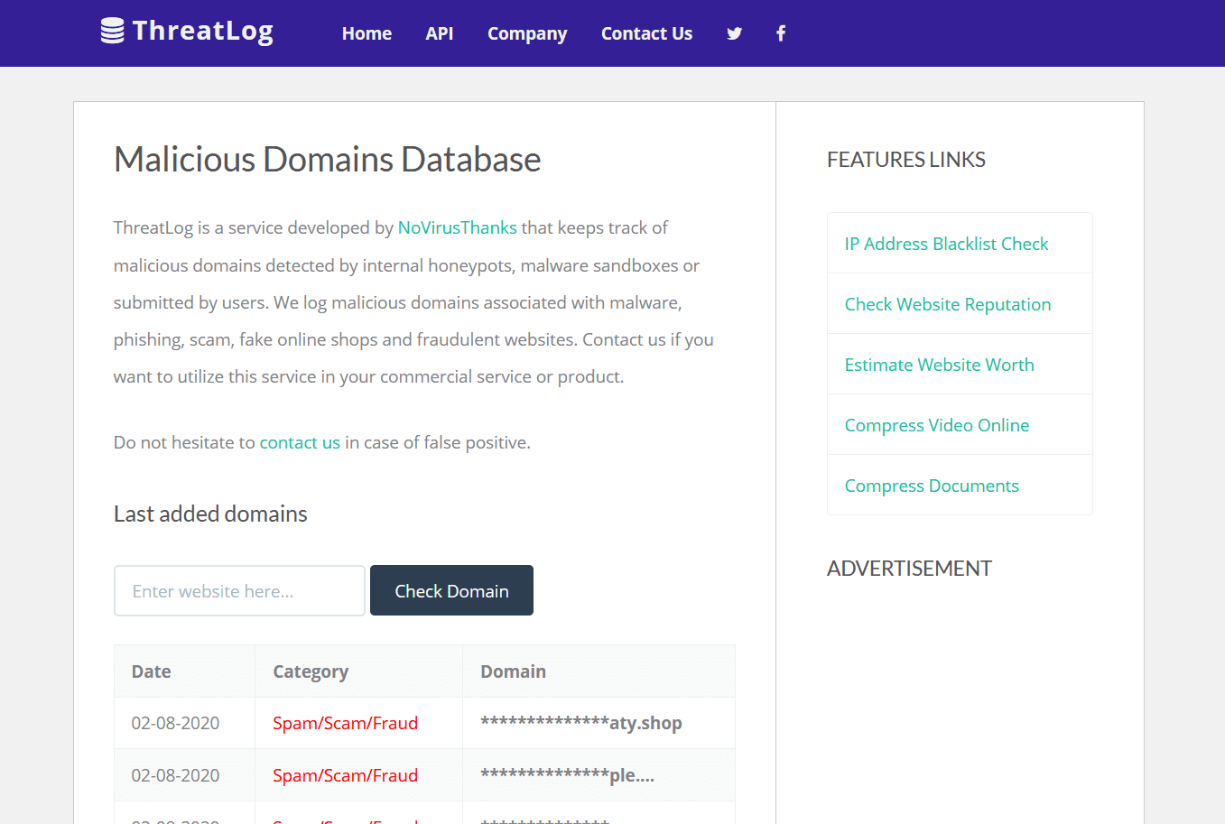
Task: Click the ThreatLog brand name
Action: coord(203,31)
